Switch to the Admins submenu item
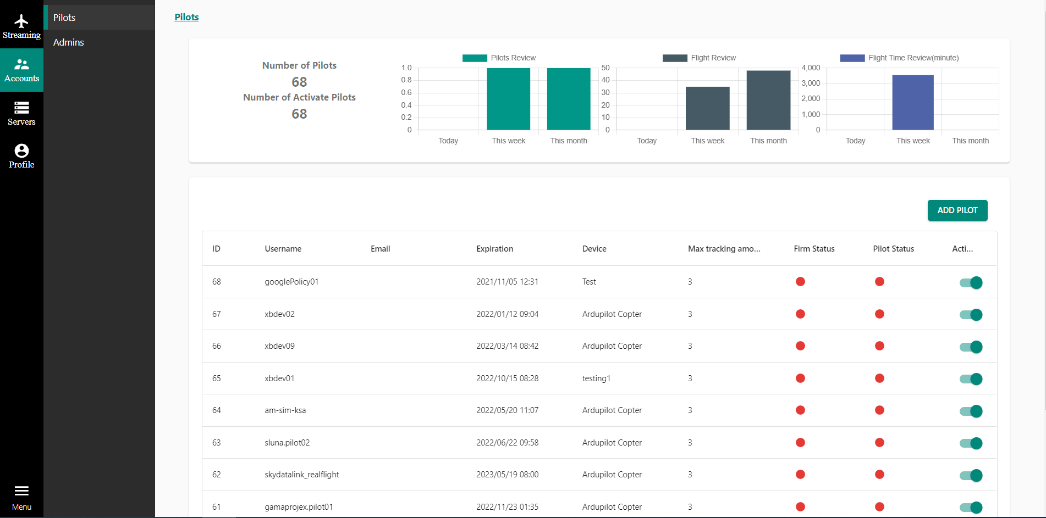 coord(69,42)
